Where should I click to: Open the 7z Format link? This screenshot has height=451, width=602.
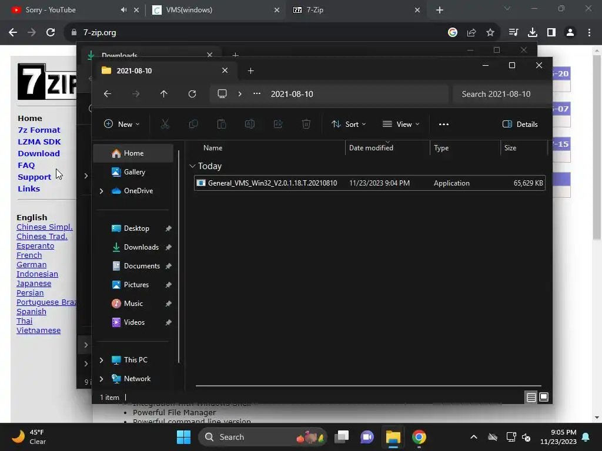[x=39, y=130]
